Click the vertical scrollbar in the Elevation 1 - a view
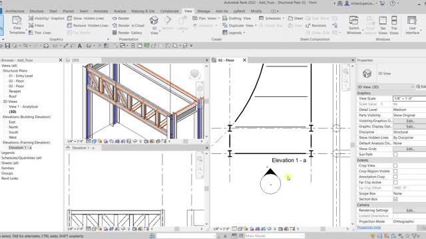Screen dimensions: 426x239 coord(206,189)
